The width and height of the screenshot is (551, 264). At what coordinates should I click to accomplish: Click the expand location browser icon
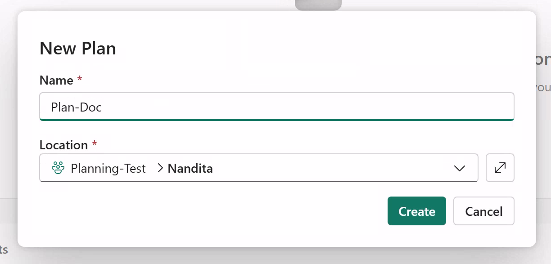click(x=500, y=168)
